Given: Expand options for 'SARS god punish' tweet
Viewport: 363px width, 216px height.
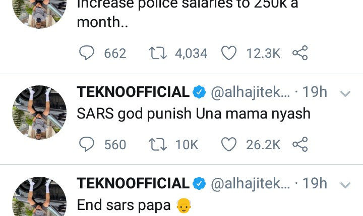Looking at the screenshot, I should tap(345, 93).
